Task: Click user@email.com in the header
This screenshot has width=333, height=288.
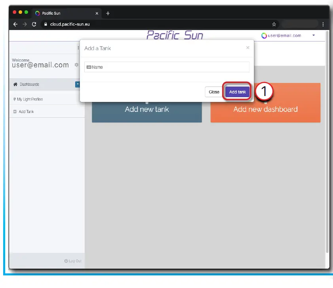Action: pos(284,36)
